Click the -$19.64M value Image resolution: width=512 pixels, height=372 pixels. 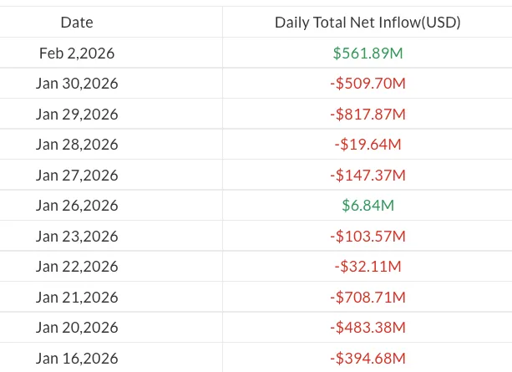(368, 145)
